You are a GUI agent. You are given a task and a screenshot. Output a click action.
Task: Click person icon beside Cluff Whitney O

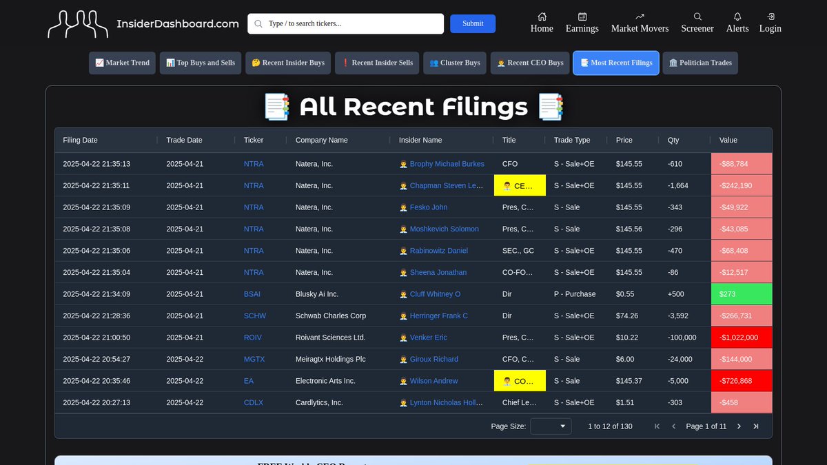pyautogui.click(x=403, y=294)
